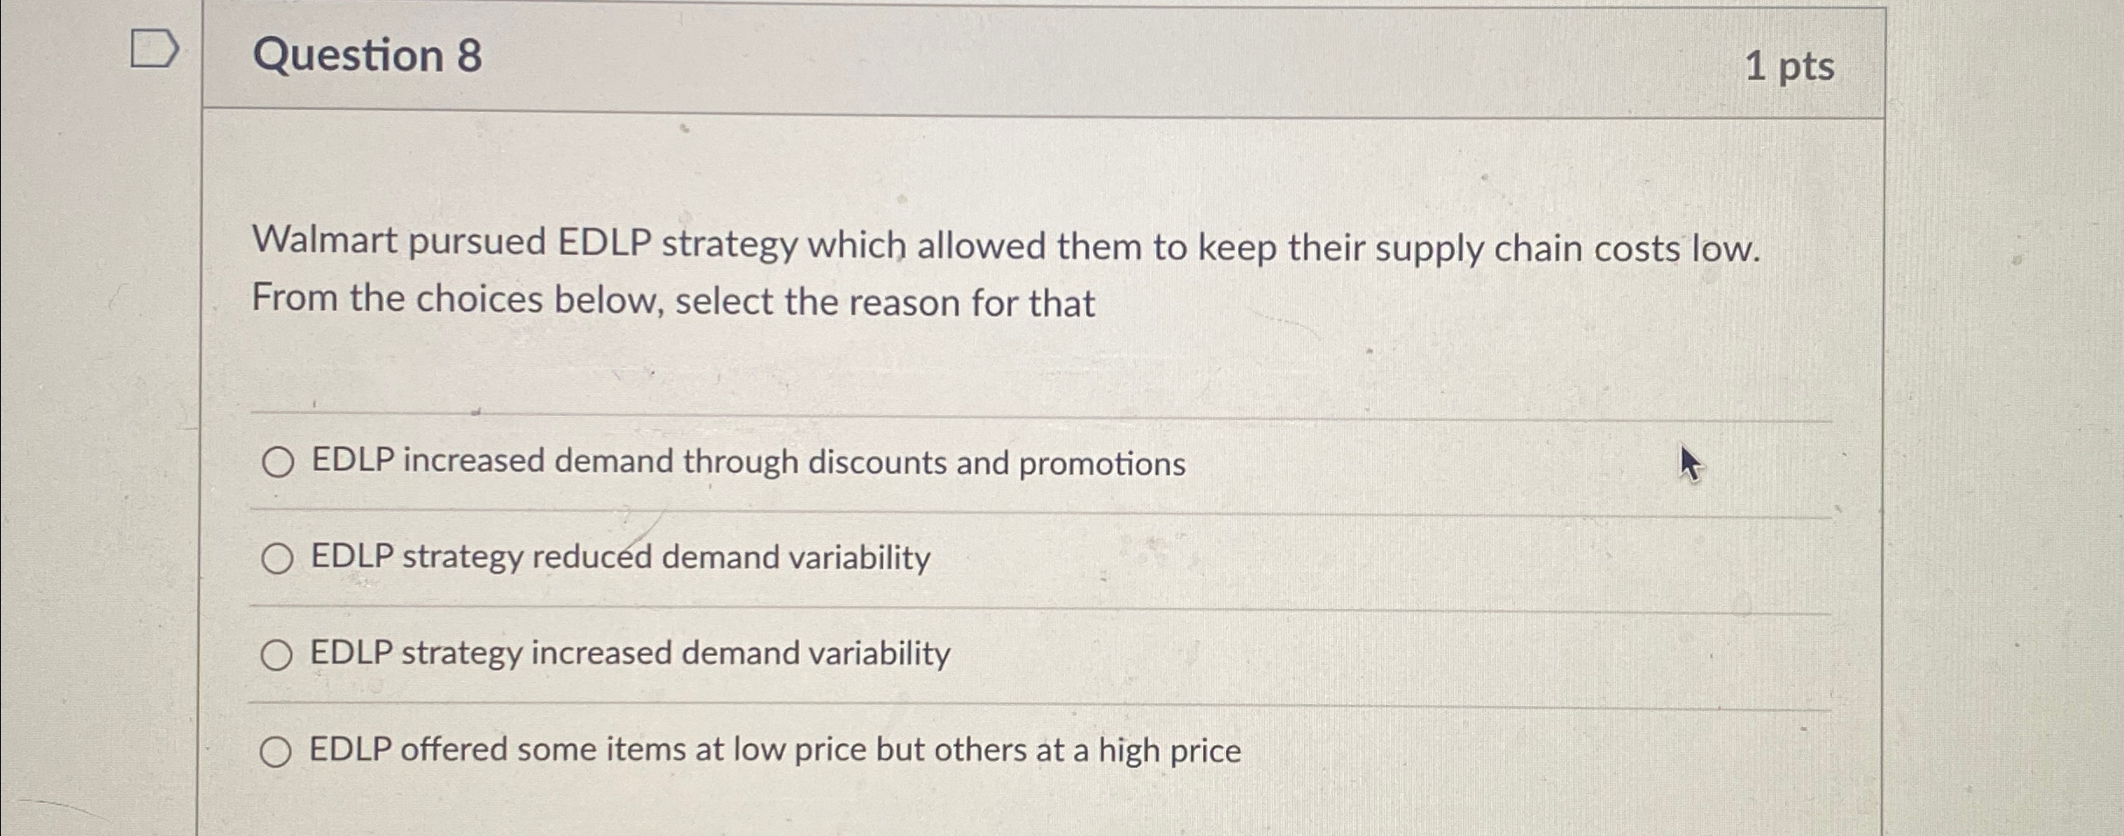Choose 'EDLP strategy reduced demand variability' radio
Viewport: 2124px width, 836px height.
(277, 558)
